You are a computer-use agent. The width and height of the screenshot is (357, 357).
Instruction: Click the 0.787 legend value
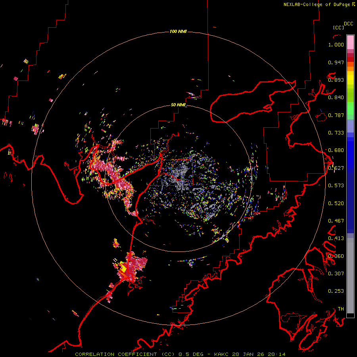click(x=336, y=115)
